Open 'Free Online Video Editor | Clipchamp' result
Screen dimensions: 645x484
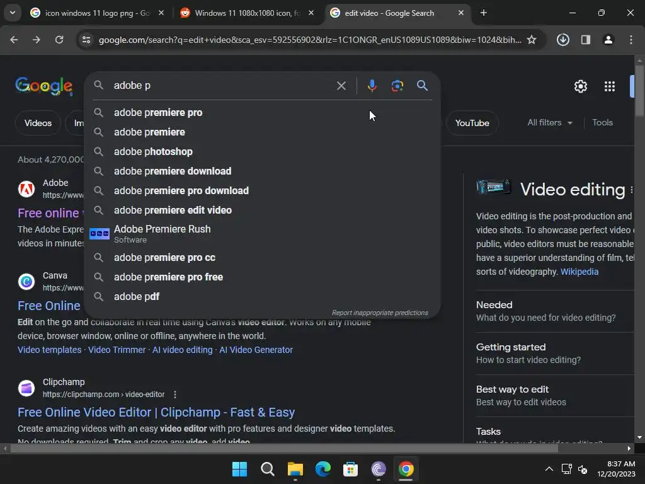pyautogui.click(x=156, y=412)
